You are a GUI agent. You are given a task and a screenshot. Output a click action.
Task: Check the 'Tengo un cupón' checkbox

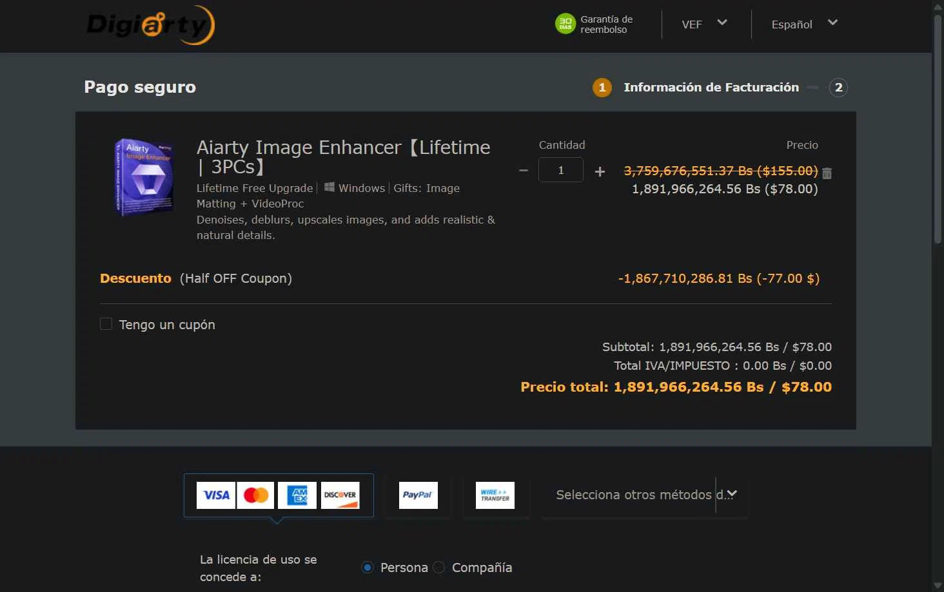tap(106, 324)
